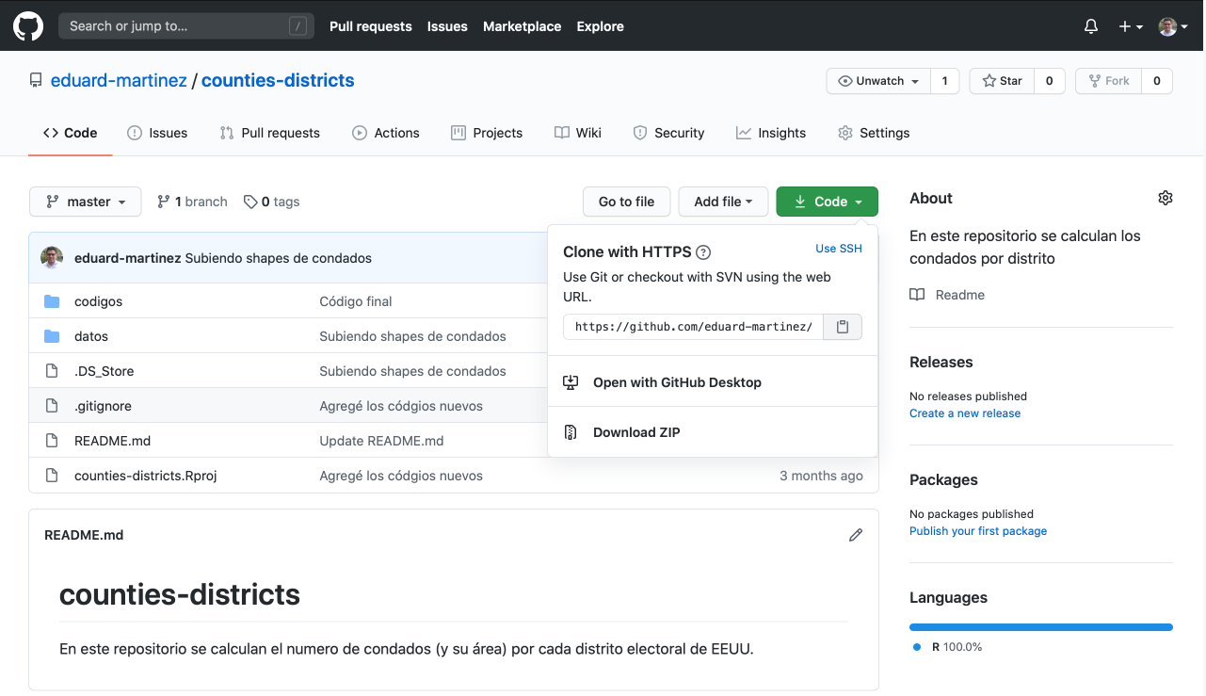Click the R language progress bar
The image size is (1206, 696).
[1041, 626]
